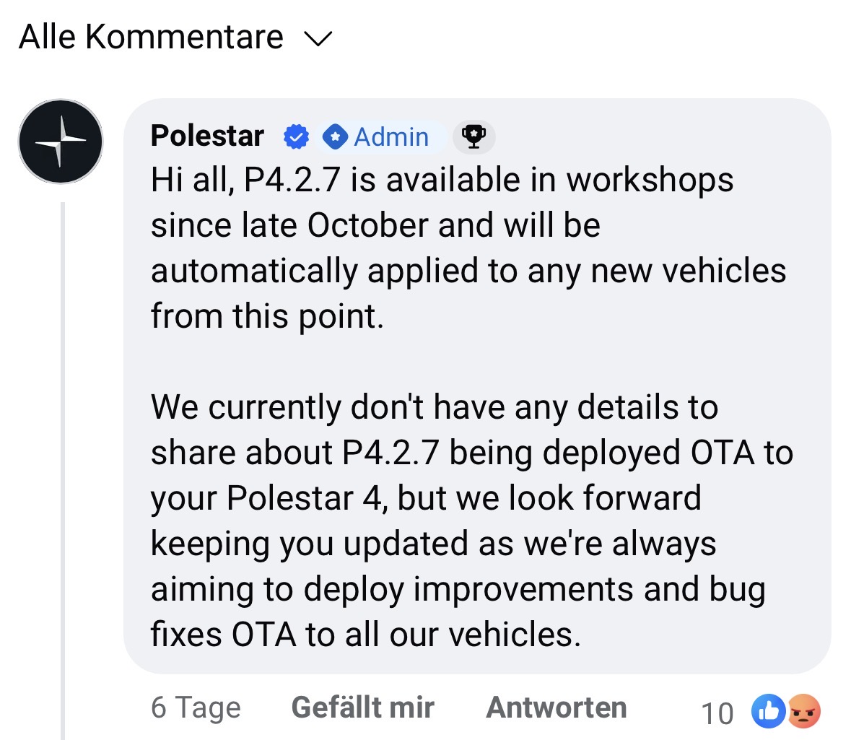Click the trophy badge icon

coord(473,136)
